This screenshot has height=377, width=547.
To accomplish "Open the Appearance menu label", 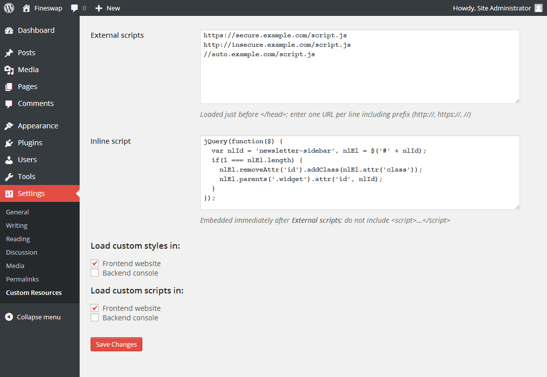I will [x=38, y=126].
